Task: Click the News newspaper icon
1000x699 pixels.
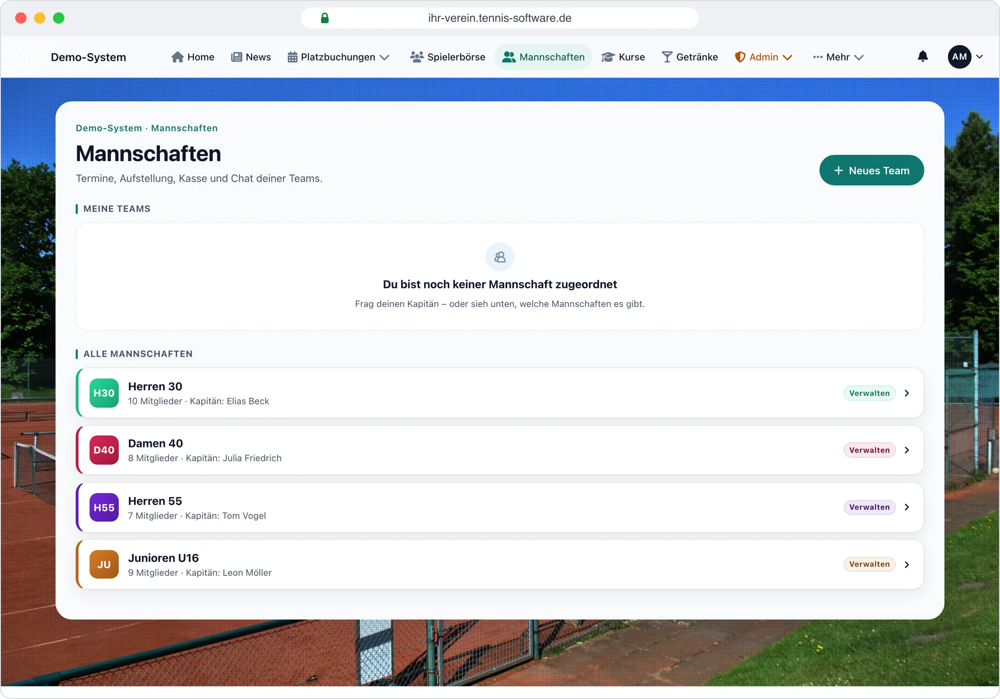Action: coord(237,57)
